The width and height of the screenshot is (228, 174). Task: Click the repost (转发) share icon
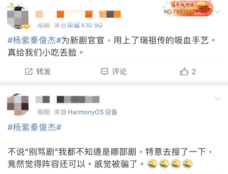[29, 71]
